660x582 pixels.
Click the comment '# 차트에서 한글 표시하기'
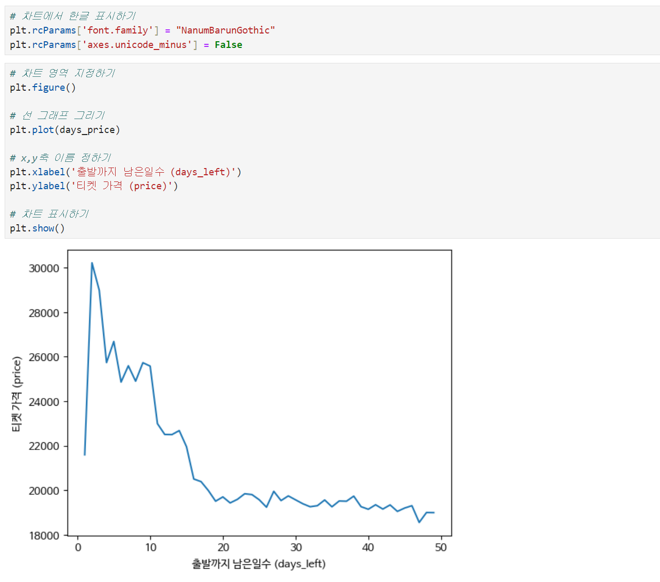click(73, 16)
